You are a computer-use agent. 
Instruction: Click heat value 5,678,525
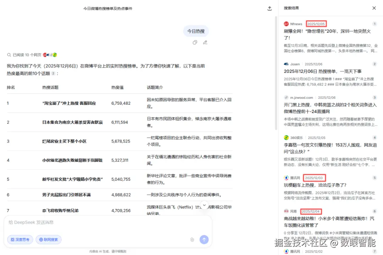(x=121, y=141)
